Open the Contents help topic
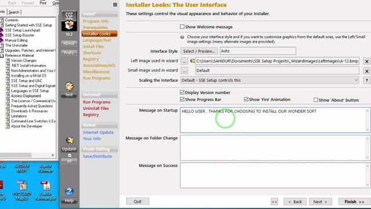Image resolution: width=371 pixels, height=209 pixels. click(12, 20)
